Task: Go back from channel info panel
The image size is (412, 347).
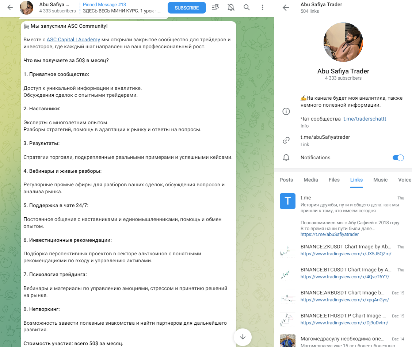Action: click(x=286, y=8)
